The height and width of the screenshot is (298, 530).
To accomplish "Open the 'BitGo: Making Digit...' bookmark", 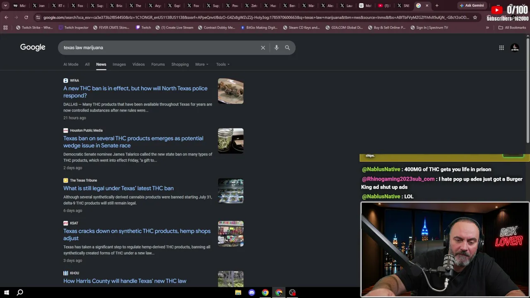I will [x=259, y=28].
